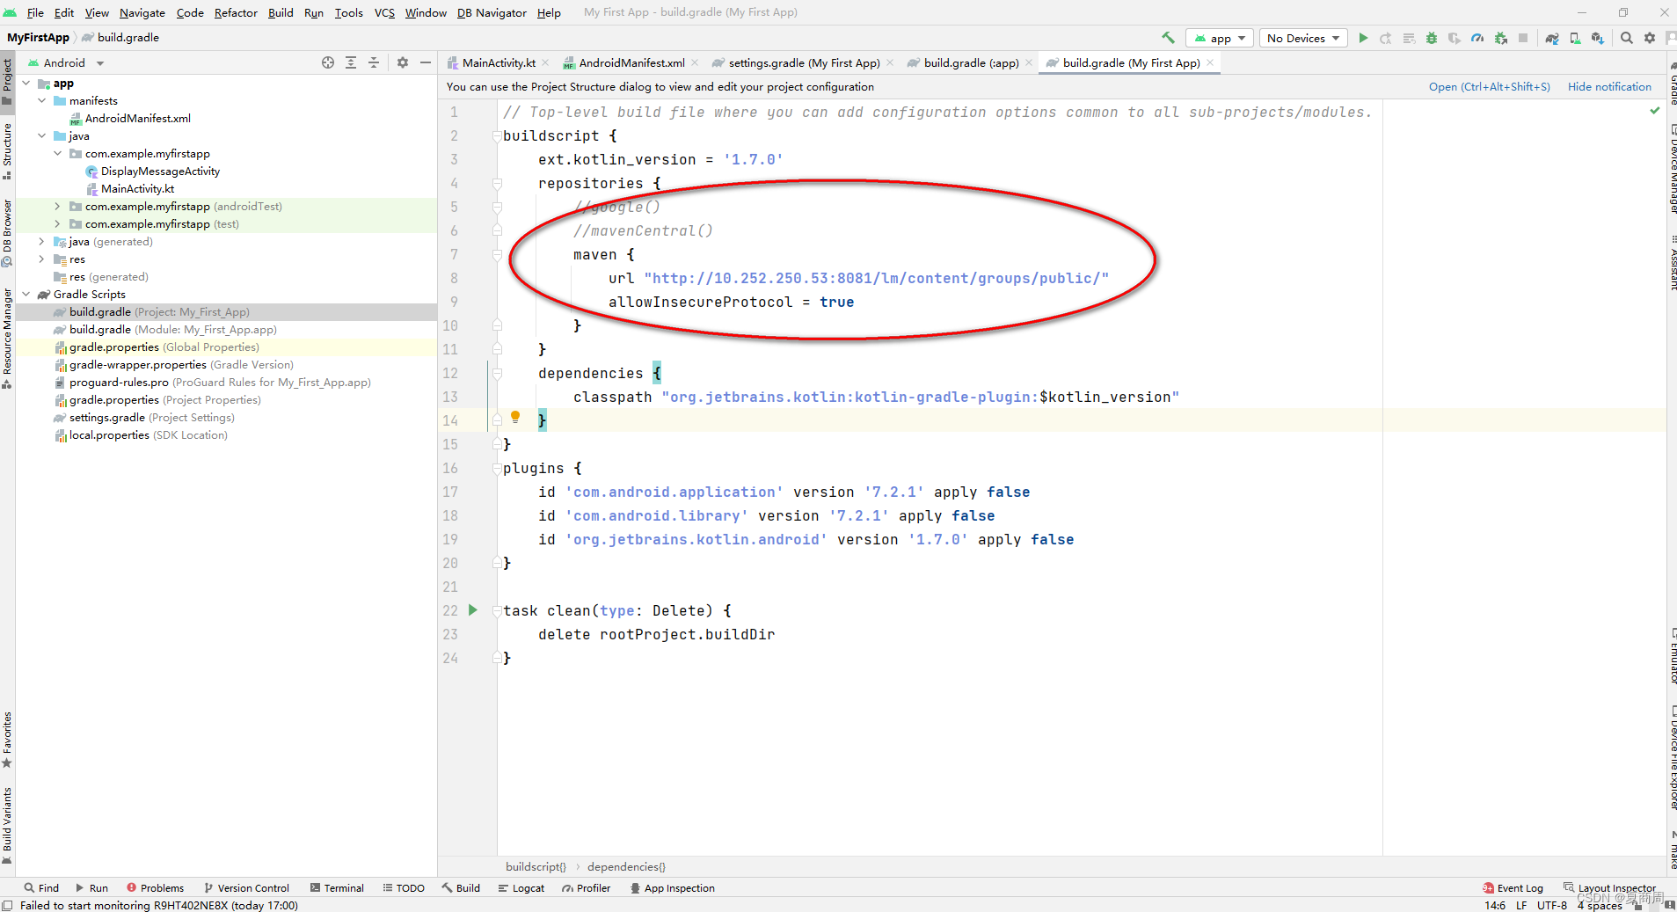Image resolution: width=1677 pixels, height=912 pixels.
Task: Collapse the java folder node
Action: coord(42,136)
